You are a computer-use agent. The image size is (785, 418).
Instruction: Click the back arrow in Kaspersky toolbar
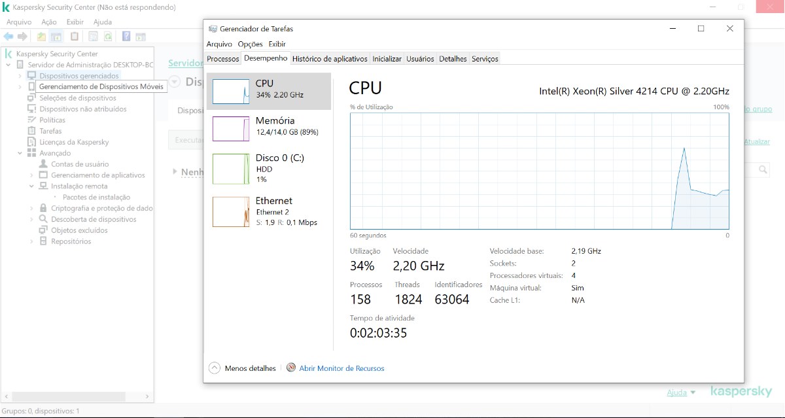coord(9,37)
